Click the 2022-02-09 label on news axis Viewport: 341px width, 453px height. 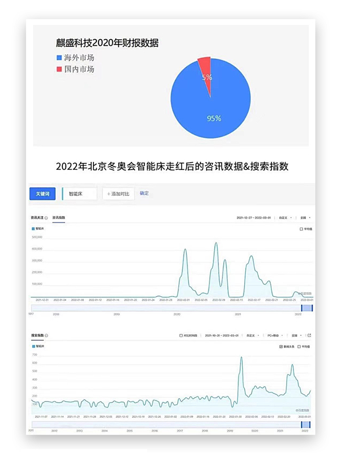coord(219,300)
